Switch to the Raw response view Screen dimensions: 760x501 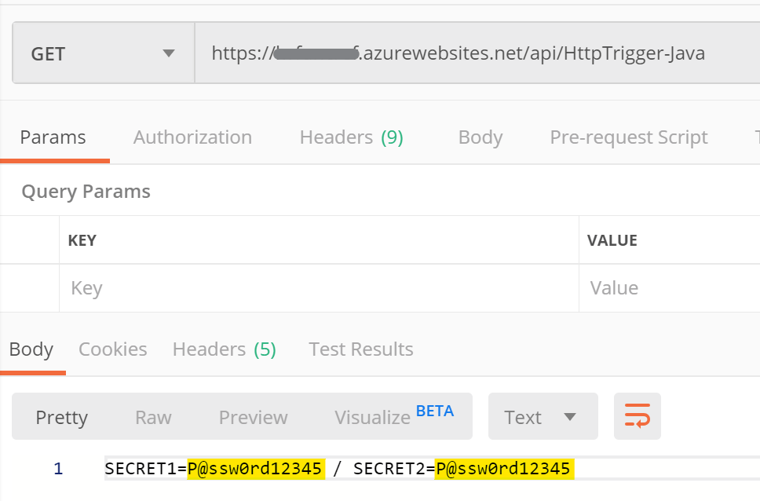pyautogui.click(x=153, y=417)
